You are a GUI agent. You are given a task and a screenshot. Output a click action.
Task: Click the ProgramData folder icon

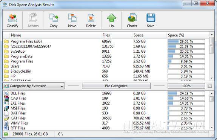(6, 56)
